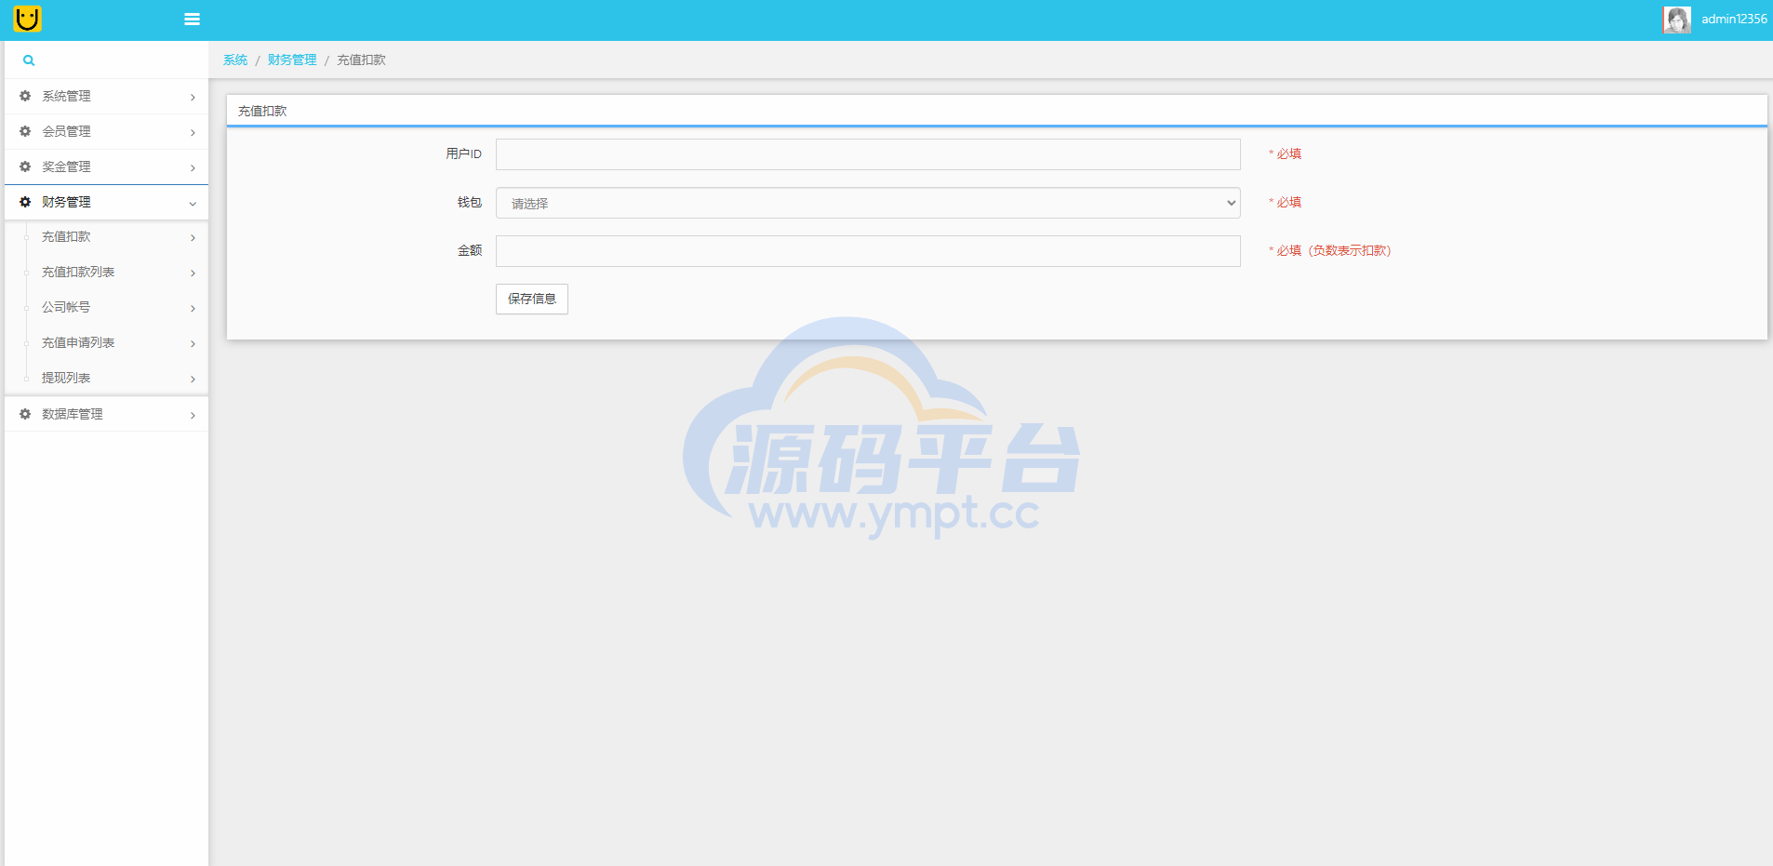
Task: Click the chevron next to 充值扣款列表
Action: [193, 273]
